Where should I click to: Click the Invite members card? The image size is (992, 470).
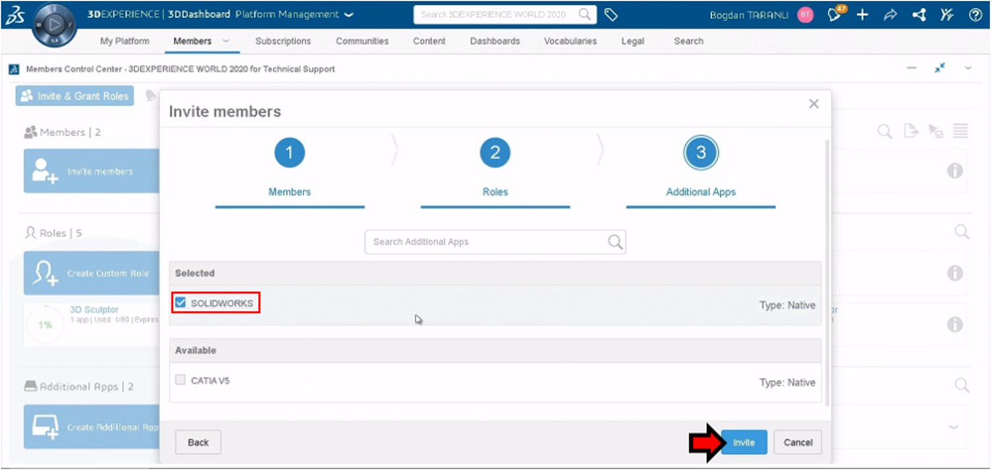[x=92, y=171]
